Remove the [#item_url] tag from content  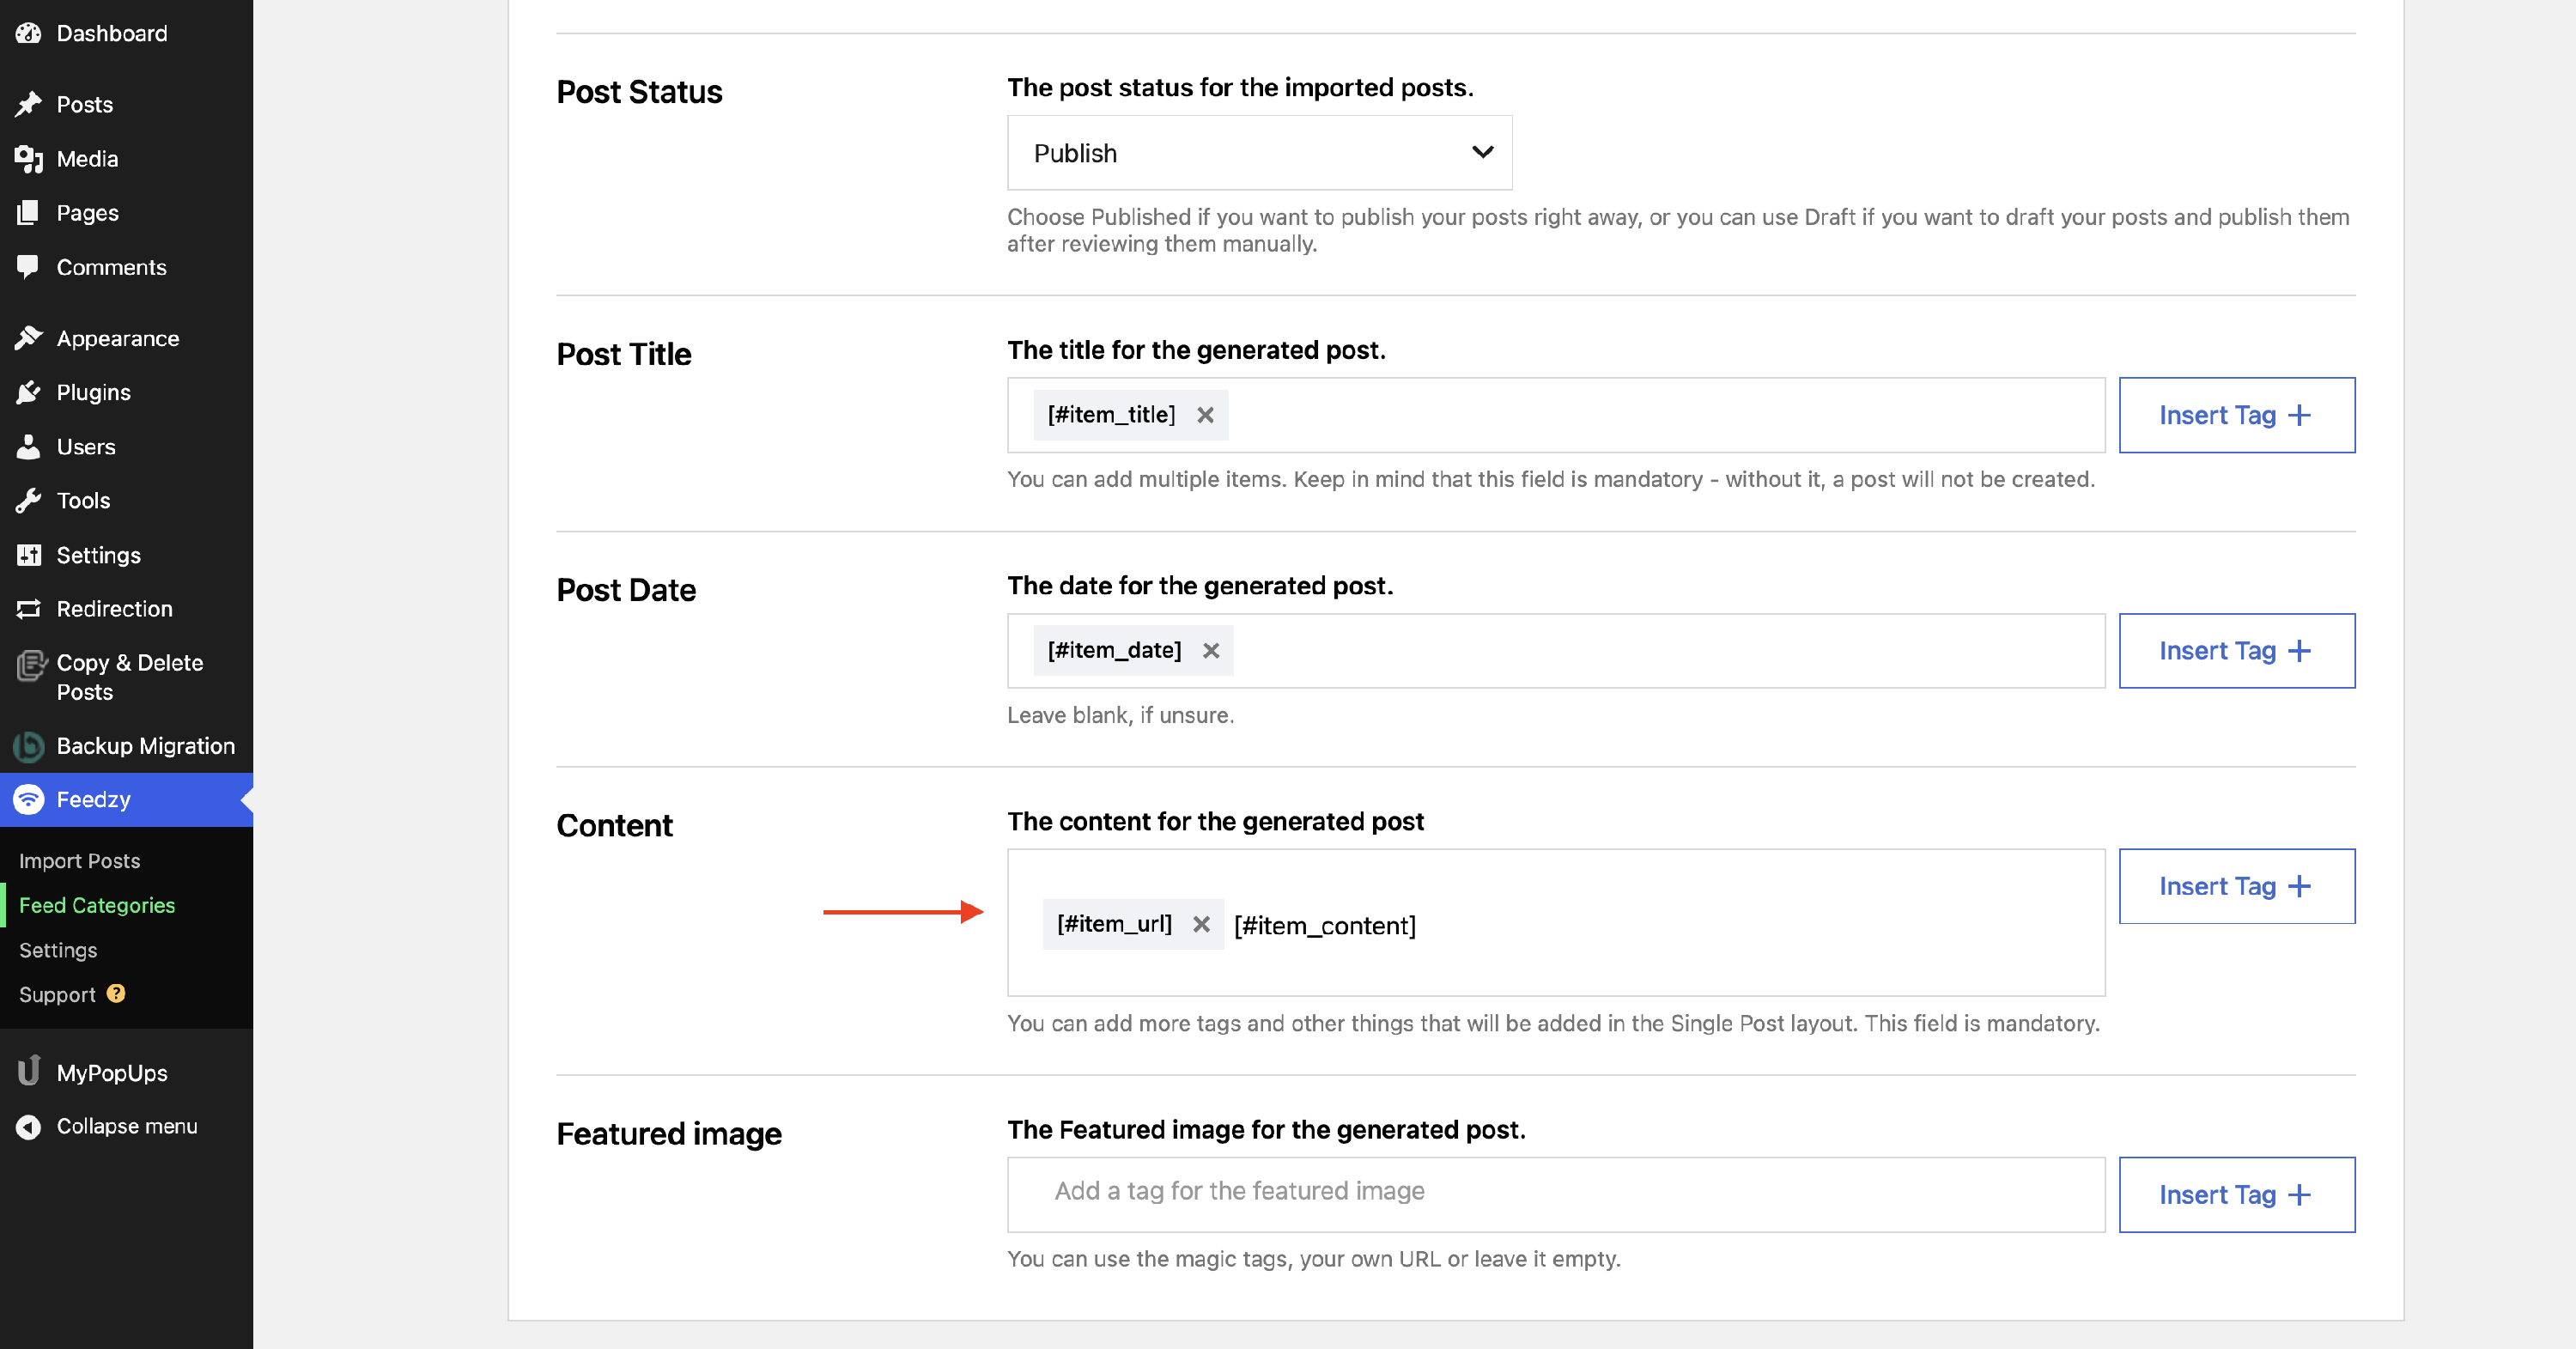[x=1201, y=924]
